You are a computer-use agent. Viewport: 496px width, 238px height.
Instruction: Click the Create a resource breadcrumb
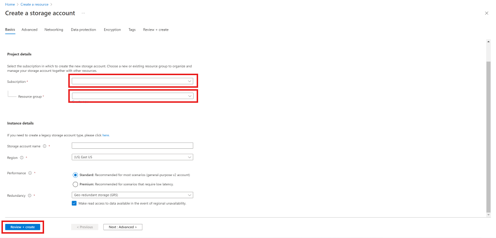(34, 4)
